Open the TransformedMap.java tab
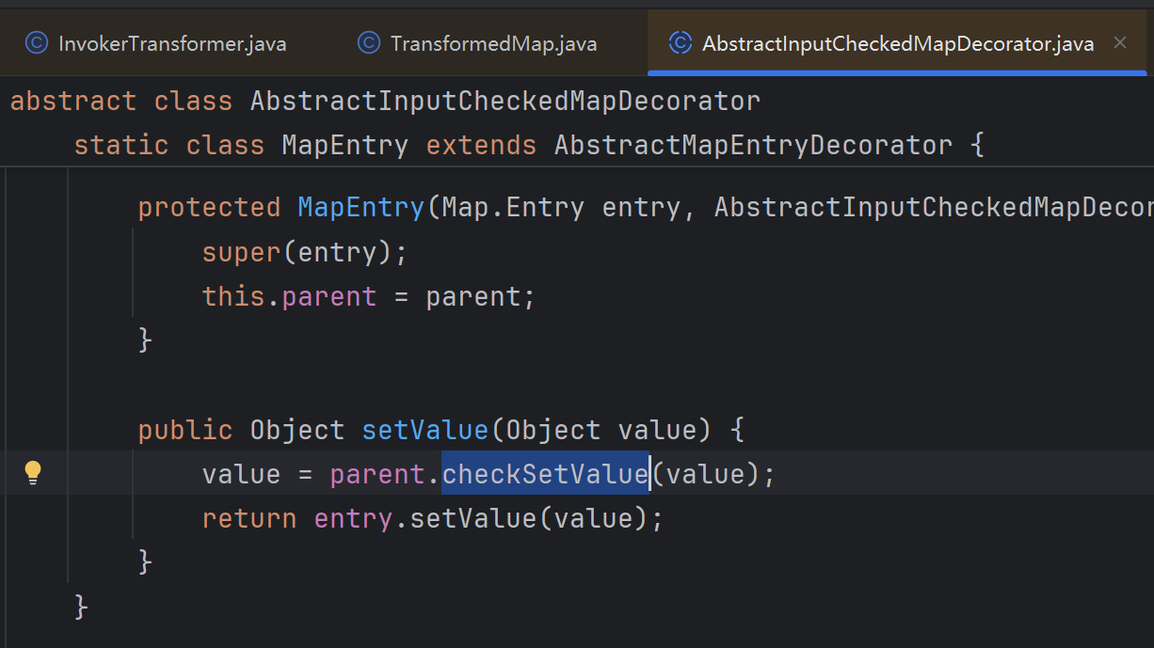The image size is (1154, 648). pyautogui.click(x=493, y=43)
